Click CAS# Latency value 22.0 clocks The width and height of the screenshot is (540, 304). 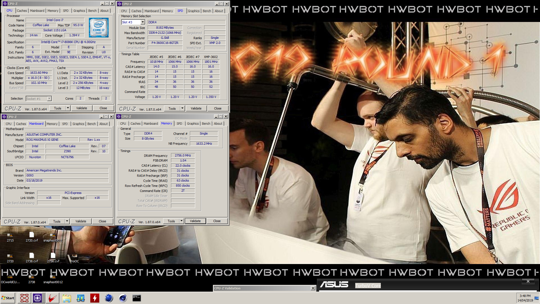(183, 166)
